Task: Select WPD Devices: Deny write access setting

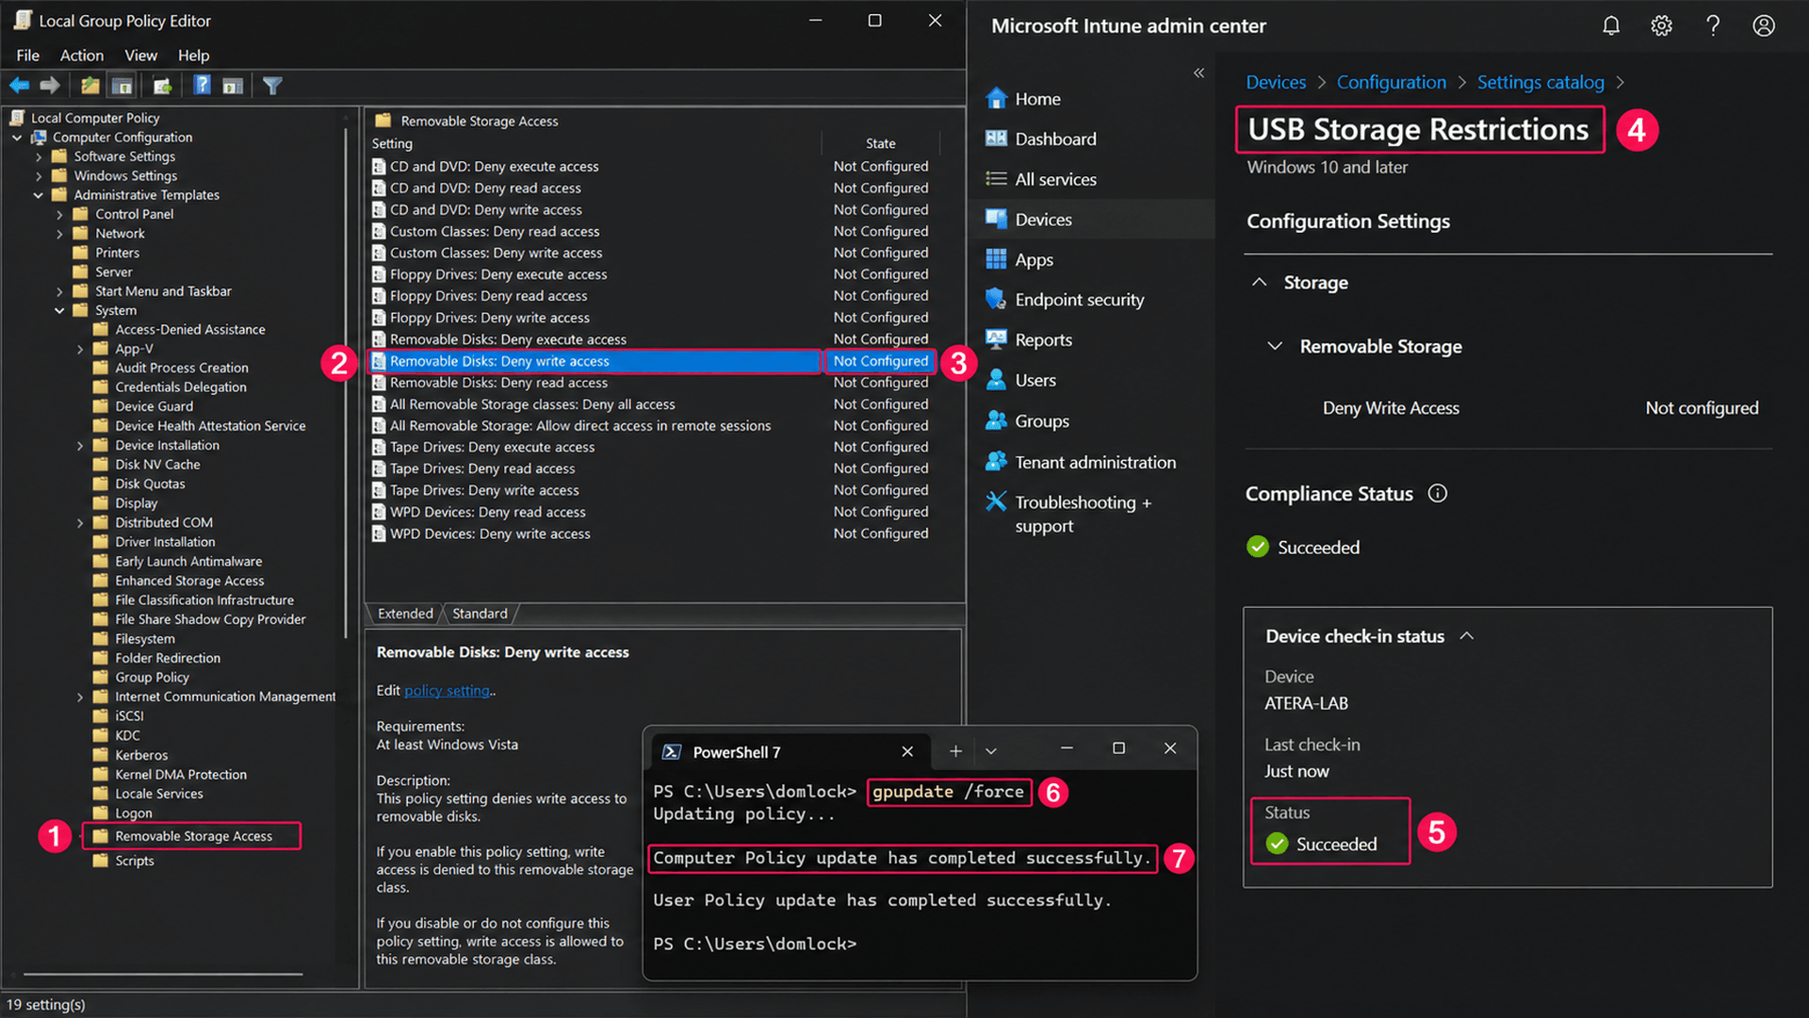Action: tap(490, 534)
